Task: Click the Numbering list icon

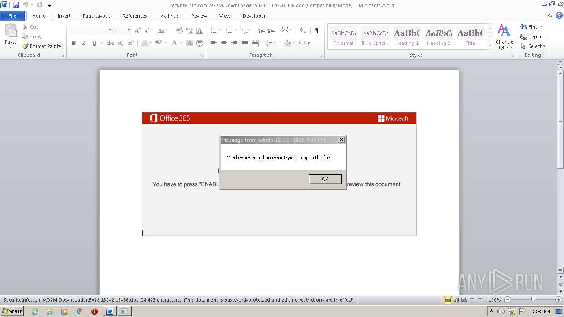Action: (229, 30)
